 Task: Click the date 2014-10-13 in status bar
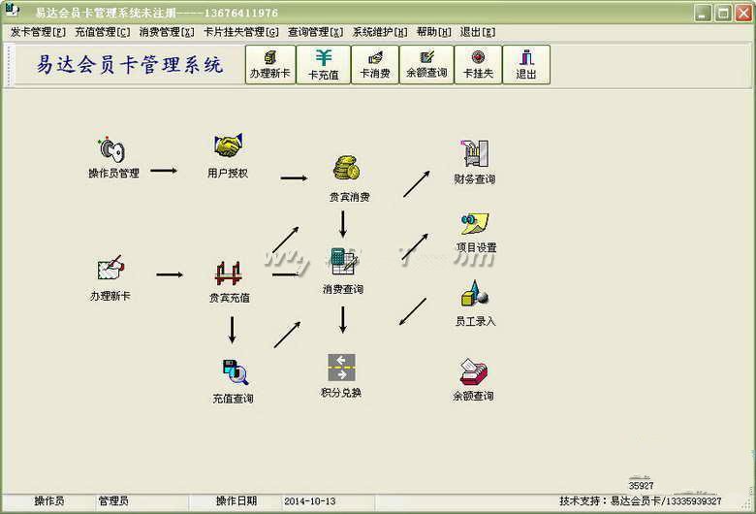pos(309,501)
